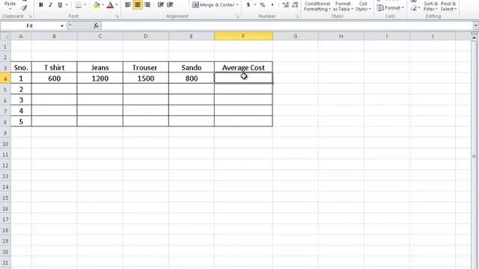This screenshot has width=479, height=269.
Task: Open Cell Styles menu
Action: (x=363, y=6)
